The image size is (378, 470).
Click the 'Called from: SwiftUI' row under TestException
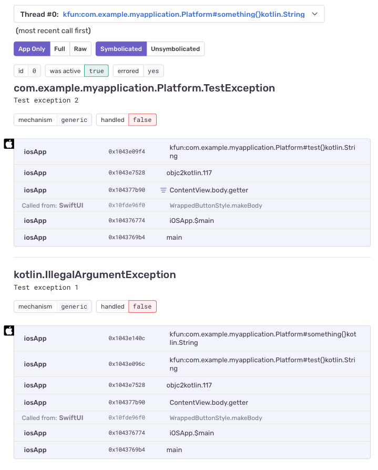tap(192, 206)
